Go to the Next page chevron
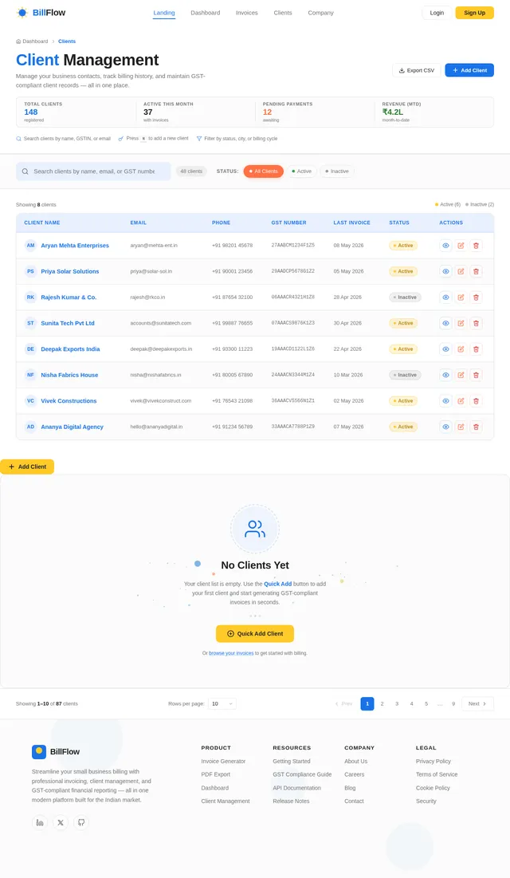 tap(477, 704)
